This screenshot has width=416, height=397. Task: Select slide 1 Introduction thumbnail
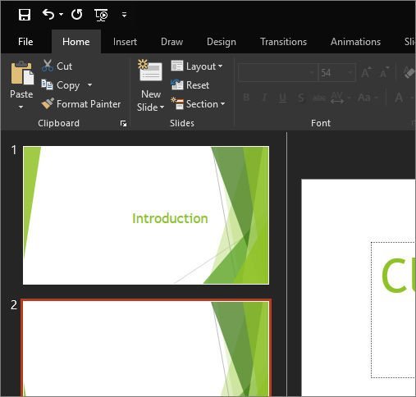tap(146, 215)
